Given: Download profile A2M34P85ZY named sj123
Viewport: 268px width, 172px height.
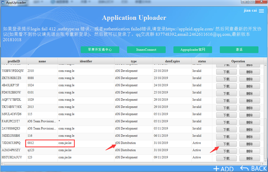Looking at the screenshot, I should pos(226,151).
